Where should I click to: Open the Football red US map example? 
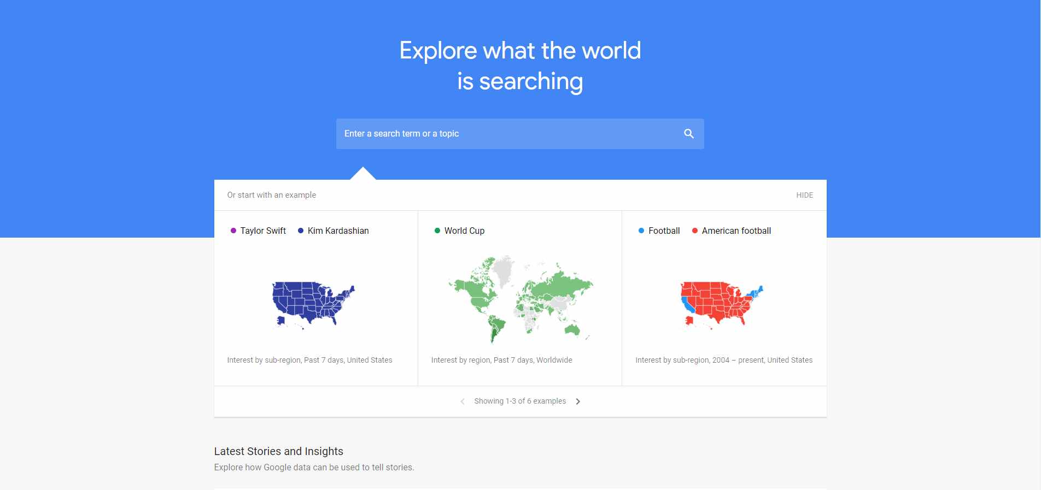(722, 305)
